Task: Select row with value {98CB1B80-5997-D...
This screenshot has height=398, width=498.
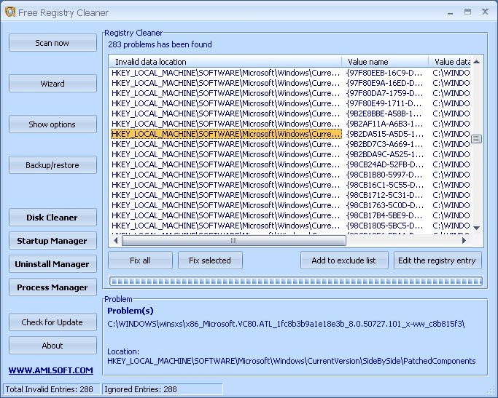Action: tap(290, 175)
